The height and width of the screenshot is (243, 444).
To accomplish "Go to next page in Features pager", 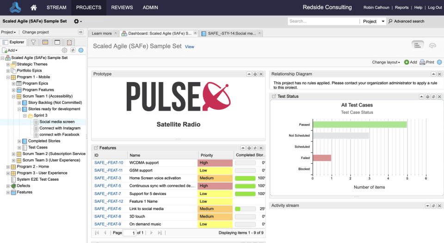I will click(x=151, y=232).
